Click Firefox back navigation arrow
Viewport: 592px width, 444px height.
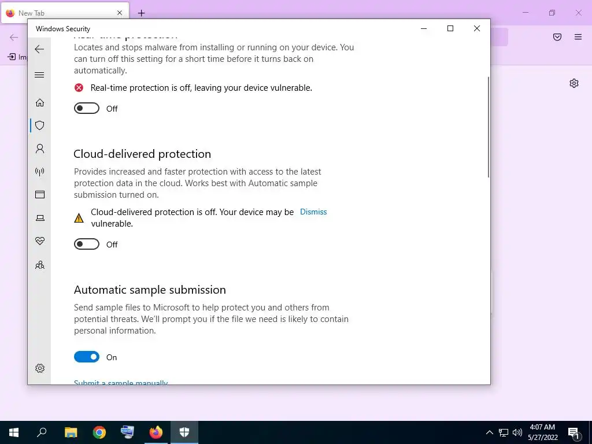click(14, 38)
